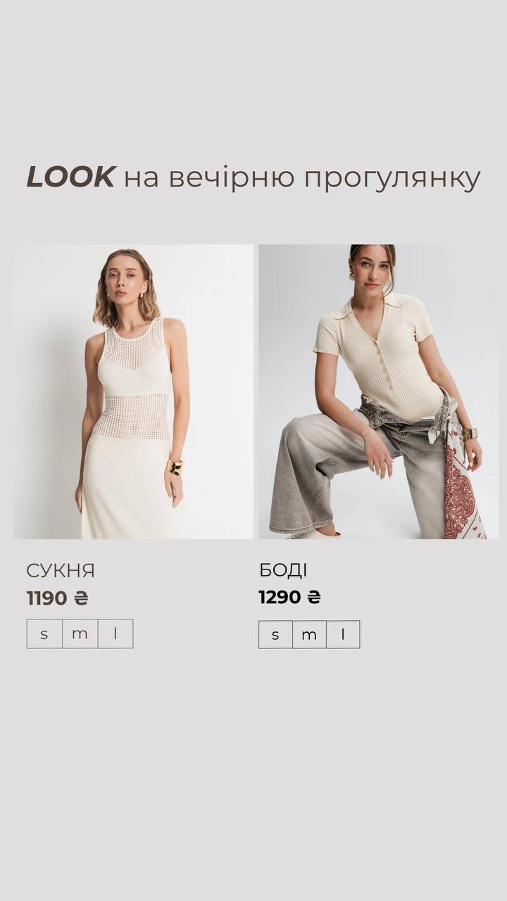Click the СУКНЯ product name
507x901 pixels.
61,570
